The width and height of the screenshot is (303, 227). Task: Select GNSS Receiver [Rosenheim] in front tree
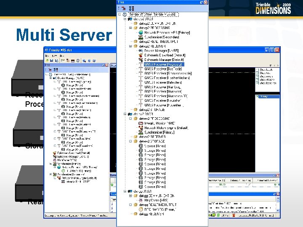(x=164, y=105)
